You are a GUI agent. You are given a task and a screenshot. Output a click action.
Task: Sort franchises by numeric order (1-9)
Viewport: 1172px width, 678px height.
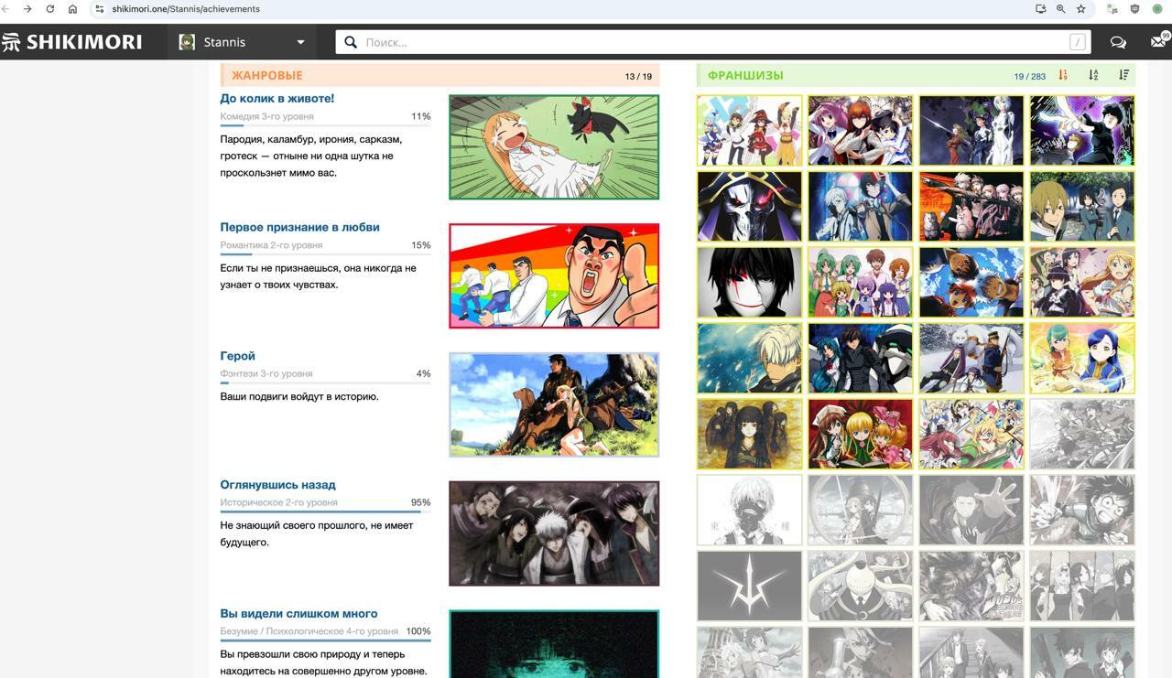point(1063,75)
